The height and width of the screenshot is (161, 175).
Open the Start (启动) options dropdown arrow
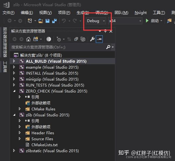click(x=161, y=21)
